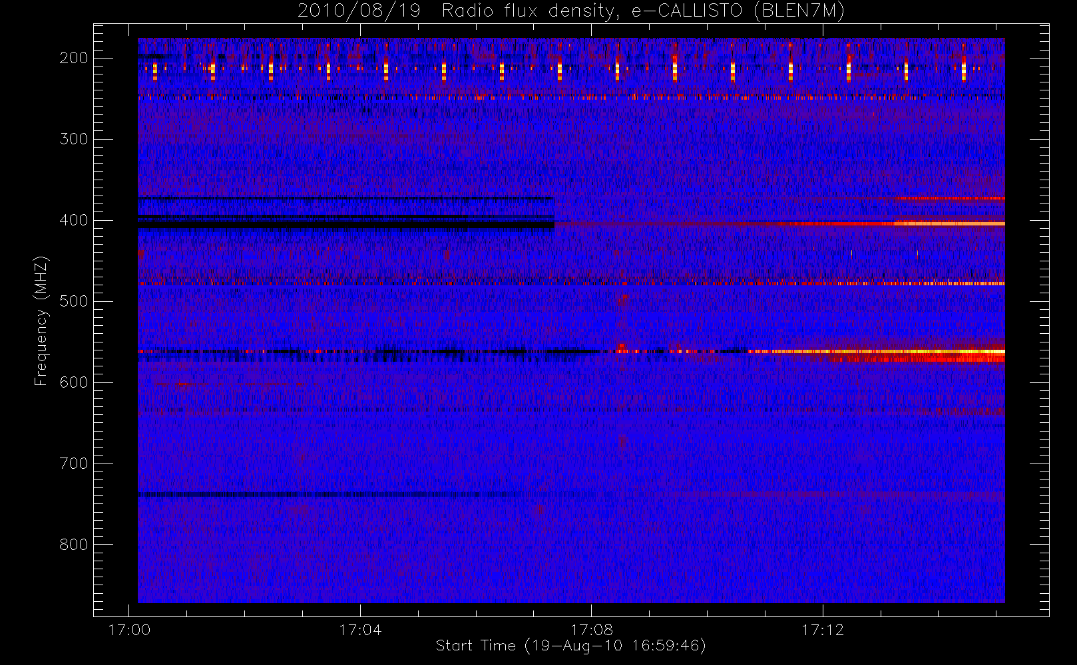Select the 200 frequency axis label
Viewport: 1077px width, 665px height.
click(74, 58)
